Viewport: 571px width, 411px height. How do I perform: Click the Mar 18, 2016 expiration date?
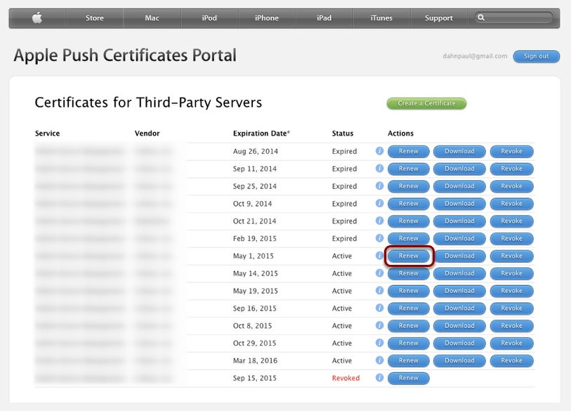255,360
